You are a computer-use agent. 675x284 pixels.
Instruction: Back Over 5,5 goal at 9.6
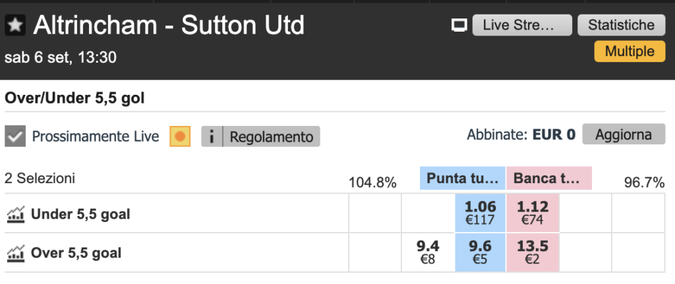[x=480, y=252]
